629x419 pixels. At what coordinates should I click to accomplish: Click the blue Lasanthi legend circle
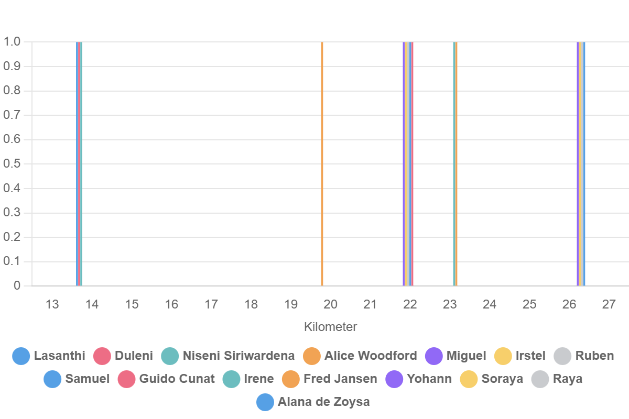click(21, 356)
